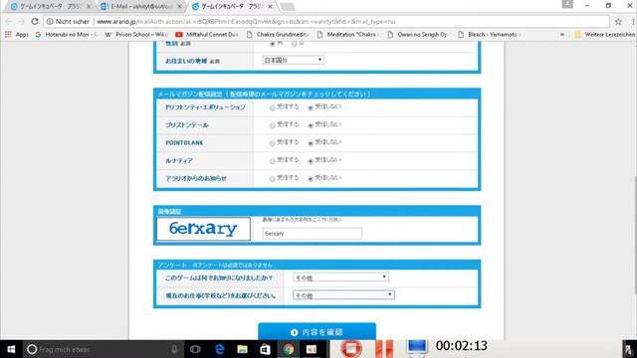Open a new browser tab
The width and height of the screenshot is (637, 358).
288,7
